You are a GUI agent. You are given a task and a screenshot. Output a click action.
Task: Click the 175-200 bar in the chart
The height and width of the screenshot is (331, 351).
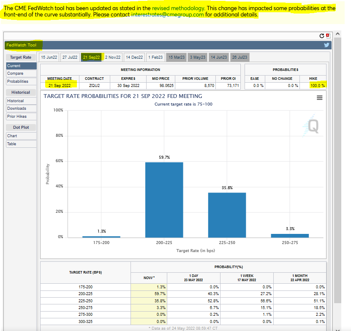(x=101, y=237)
